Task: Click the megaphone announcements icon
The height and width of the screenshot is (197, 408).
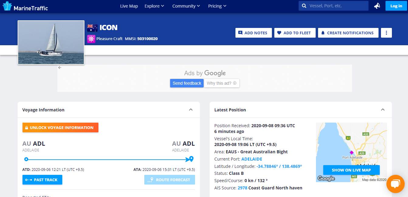Action: [377, 6]
